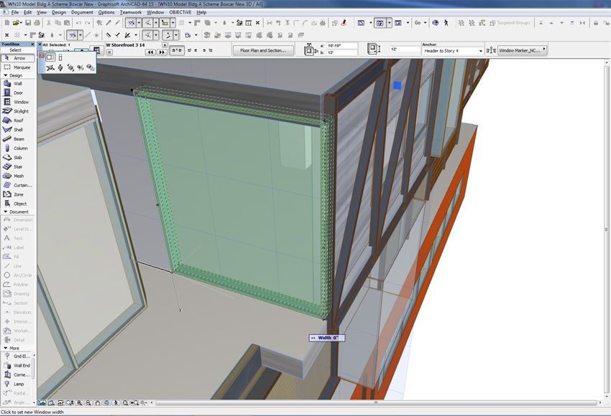Click the Floor Plan and Section button
This screenshot has height=416, width=611.
pos(262,50)
